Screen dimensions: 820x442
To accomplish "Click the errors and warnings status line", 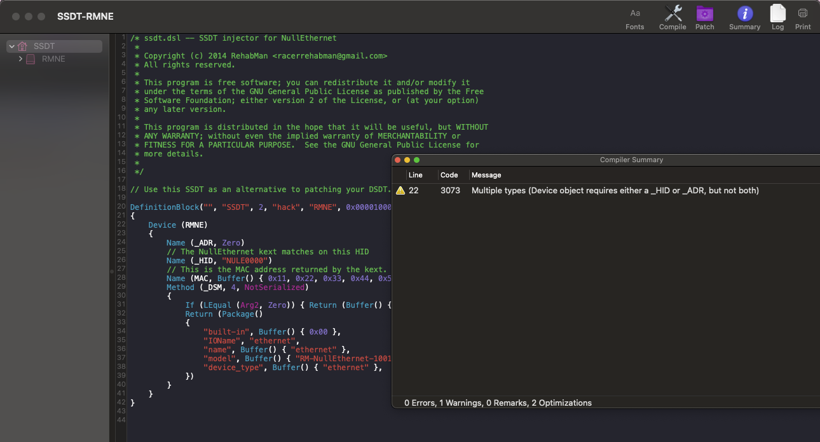I will (x=498, y=403).
